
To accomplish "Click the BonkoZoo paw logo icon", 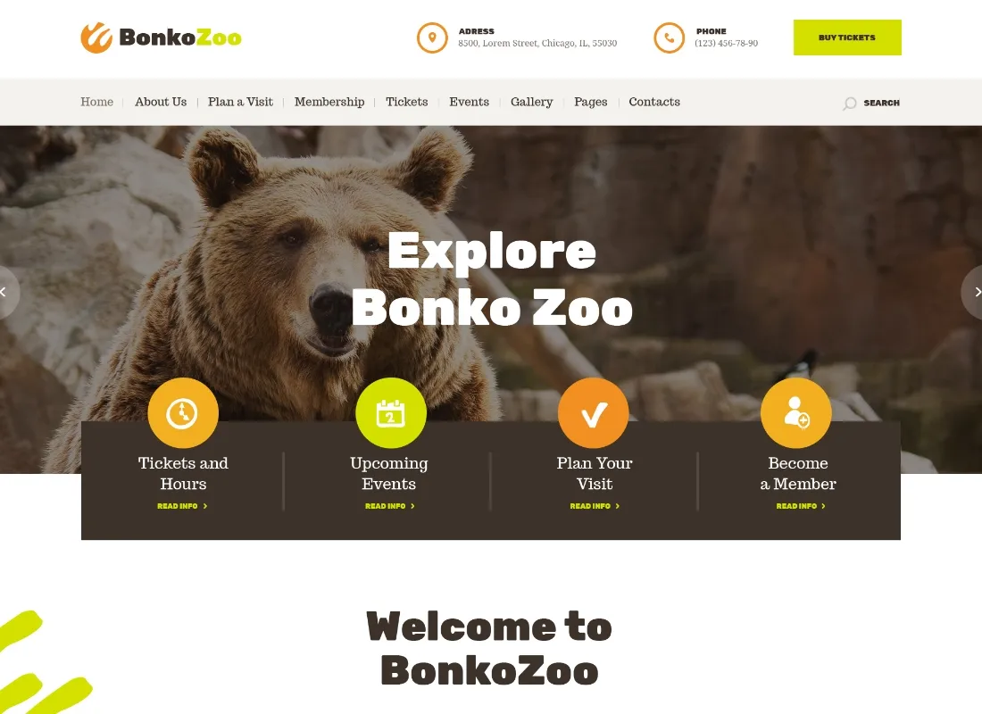I will tap(96, 37).
